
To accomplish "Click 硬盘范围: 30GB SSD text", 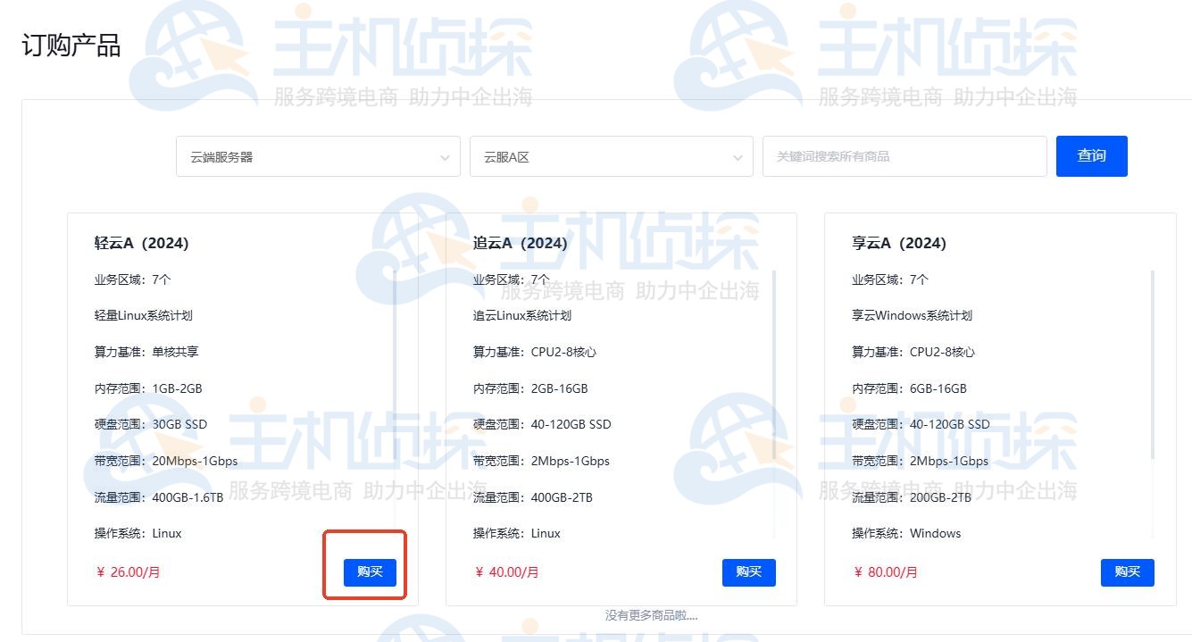I will 150,424.
